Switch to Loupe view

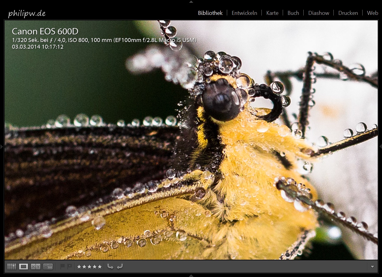tap(23, 267)
